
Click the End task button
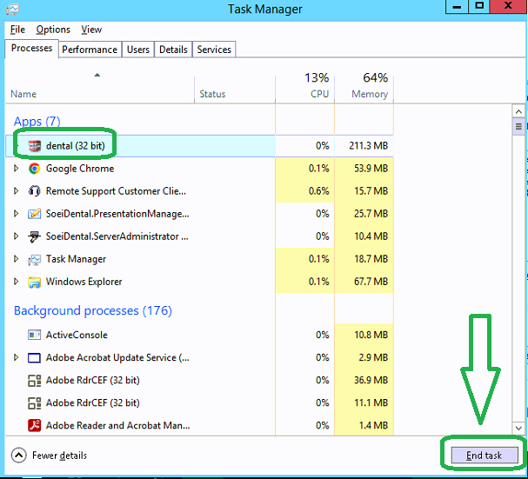[485, 456]
